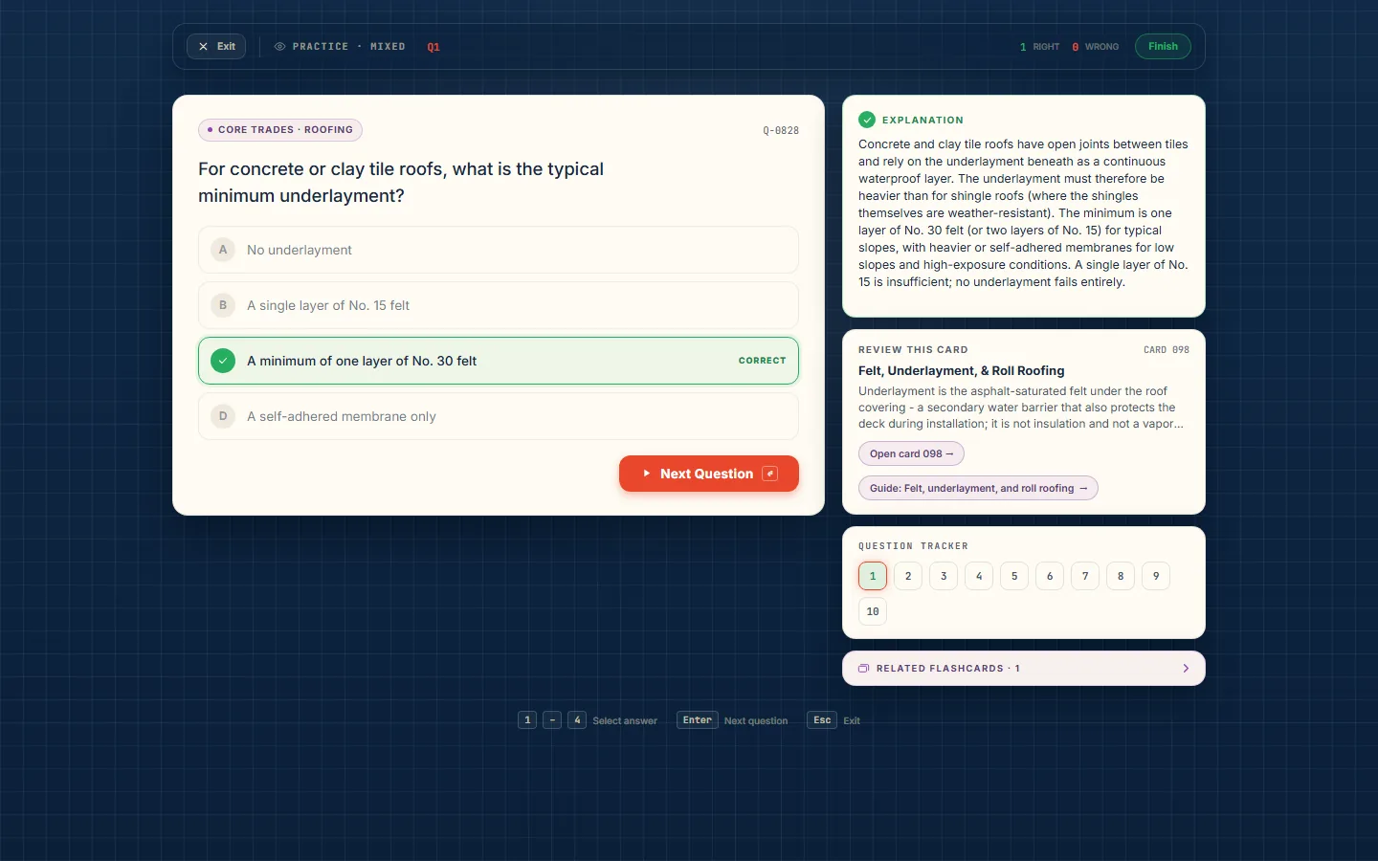The image size is (1378, 861).
Task: Jump to question 7 in the tracker
Action: 1085,576
